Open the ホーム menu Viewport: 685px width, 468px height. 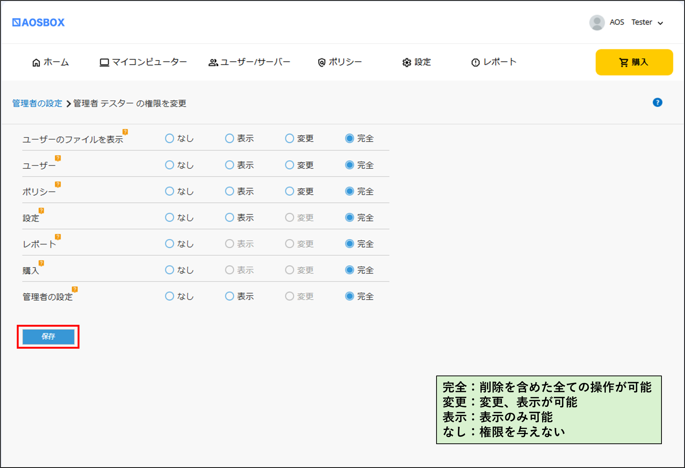tap(51, 62)
